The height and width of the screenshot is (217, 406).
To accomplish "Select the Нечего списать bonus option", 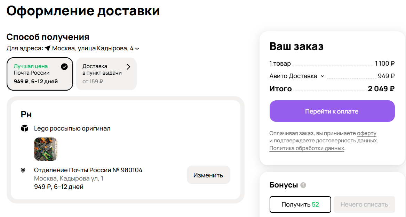I will [x=364, y=205].
